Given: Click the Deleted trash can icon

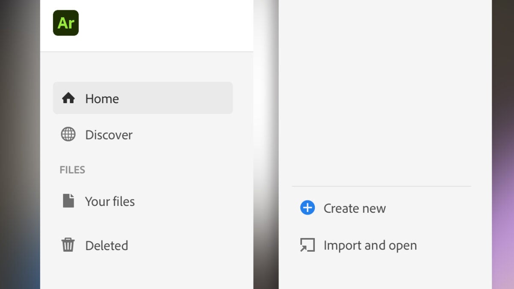Looking at the screenshot, I should pyautogui.click(x=68, y=245).
